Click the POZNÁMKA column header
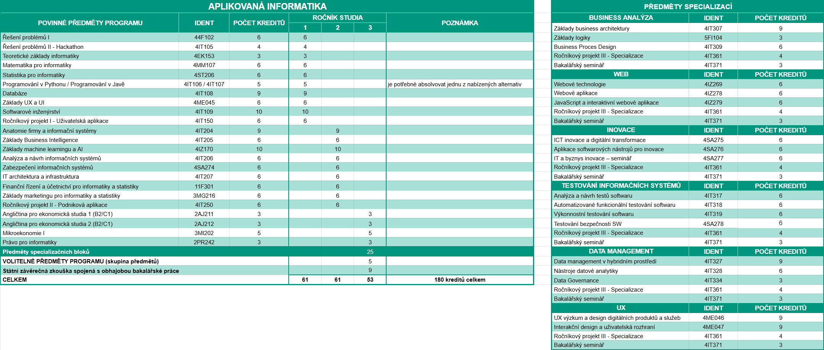The image size is (824, 350). pyautogui.click(x=460, y=23)
